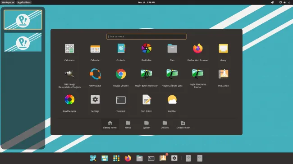This screenshot has height=164, width=293.
Task: Switch to the Utilities folder
Action: click(x=165, y=124)
